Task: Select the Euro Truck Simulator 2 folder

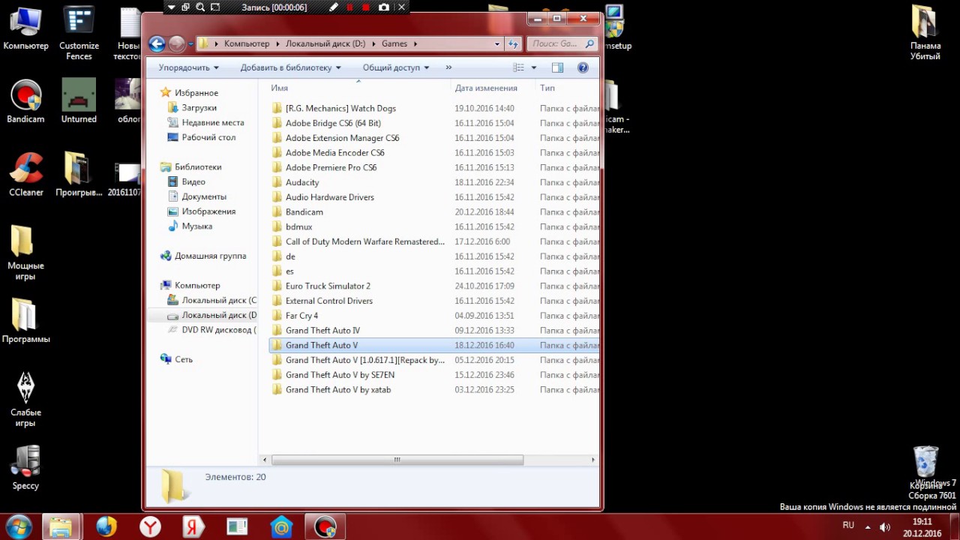Action: [328, 286]
